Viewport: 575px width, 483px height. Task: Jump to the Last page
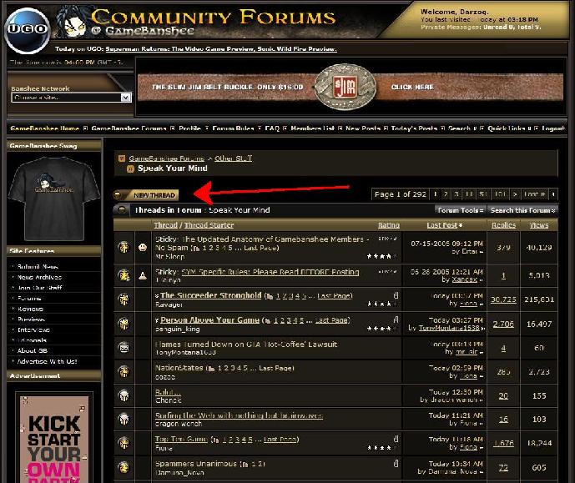(534, 194)
